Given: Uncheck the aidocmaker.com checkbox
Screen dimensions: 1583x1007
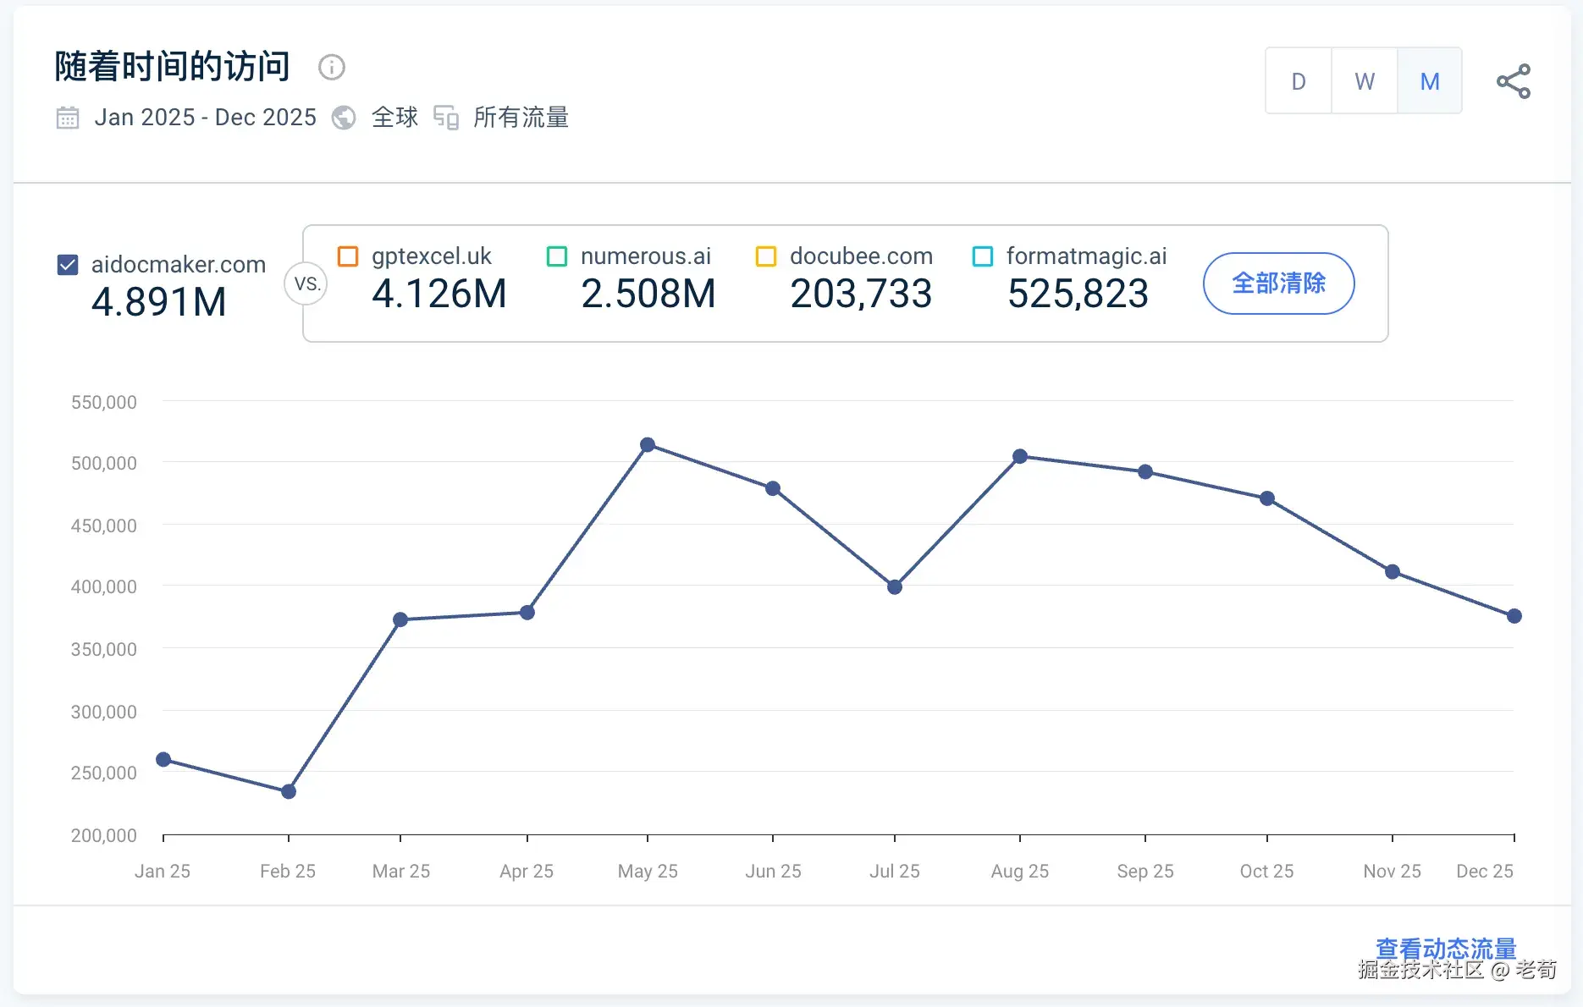Looking at the screenshot, I should point(68,265).
